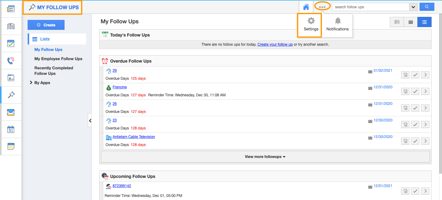Open Notifications from the popup menu
This screenshot has height=200, width=442.
coord(337,25)
